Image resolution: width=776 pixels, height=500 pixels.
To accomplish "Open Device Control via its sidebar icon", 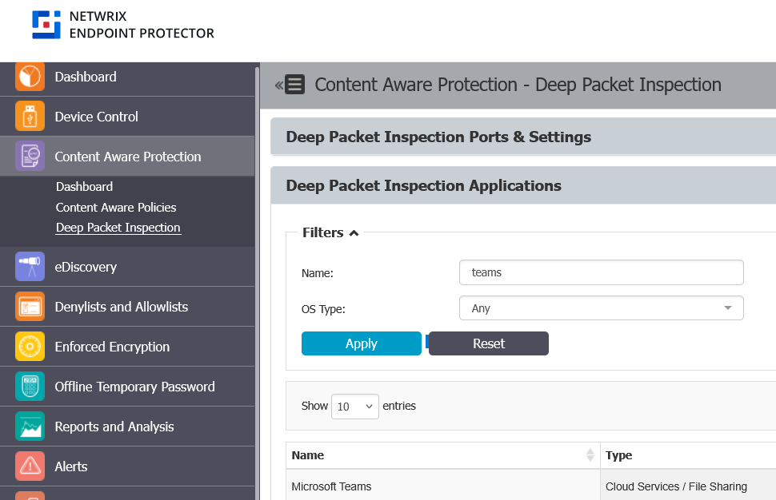I will (x=29, y=116).
